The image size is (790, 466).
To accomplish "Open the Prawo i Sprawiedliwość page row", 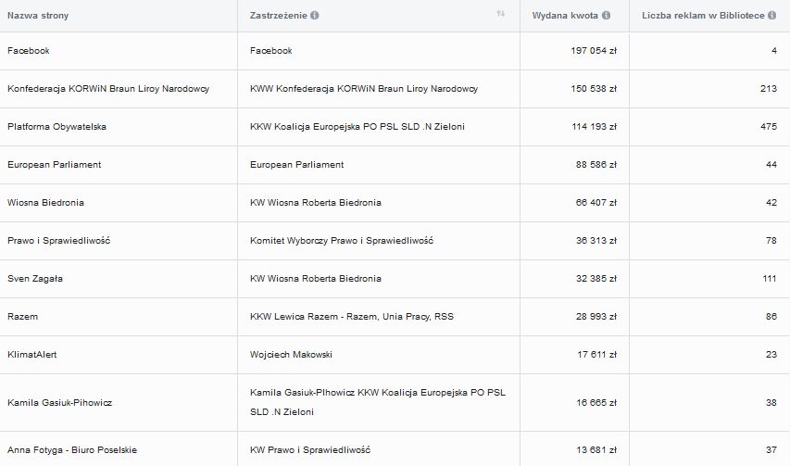I will pyautogui.click(x=58, y=241).
